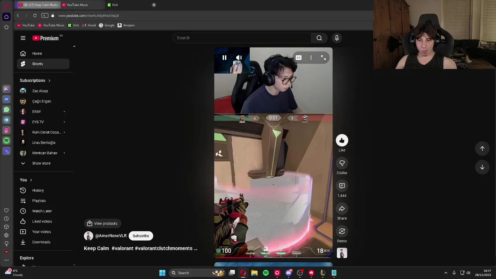Viewport: 496px width, 279px height.
Task: Open Shorts in the sidebar
Action: click(x=43, y=64)
